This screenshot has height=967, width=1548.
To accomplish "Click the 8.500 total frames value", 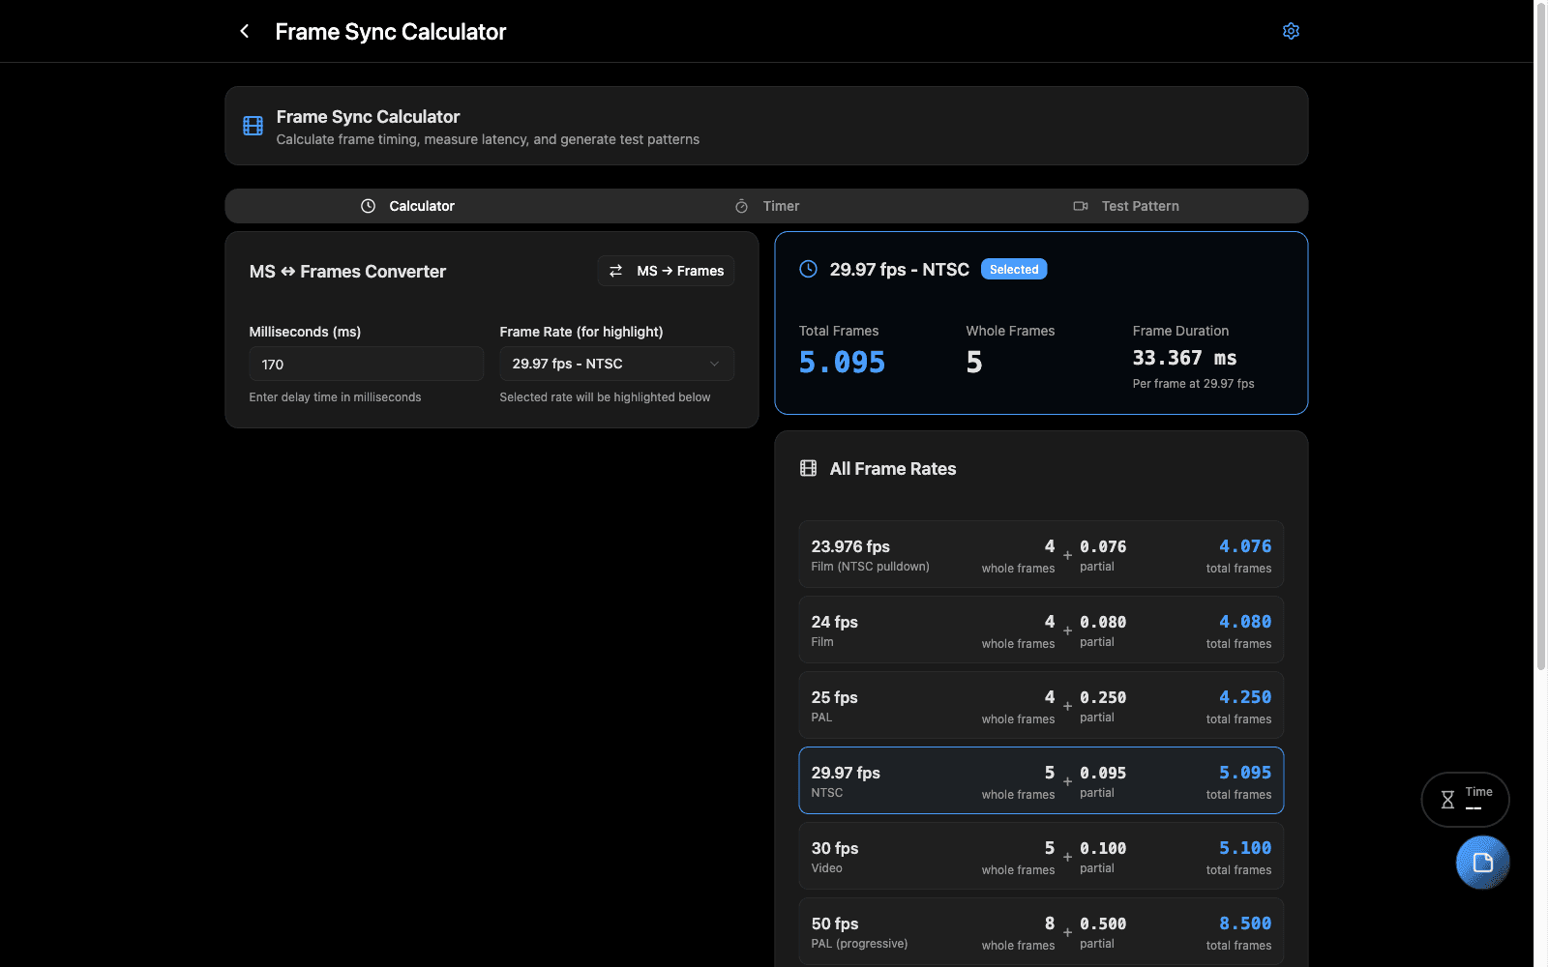I will point(1245,923).
